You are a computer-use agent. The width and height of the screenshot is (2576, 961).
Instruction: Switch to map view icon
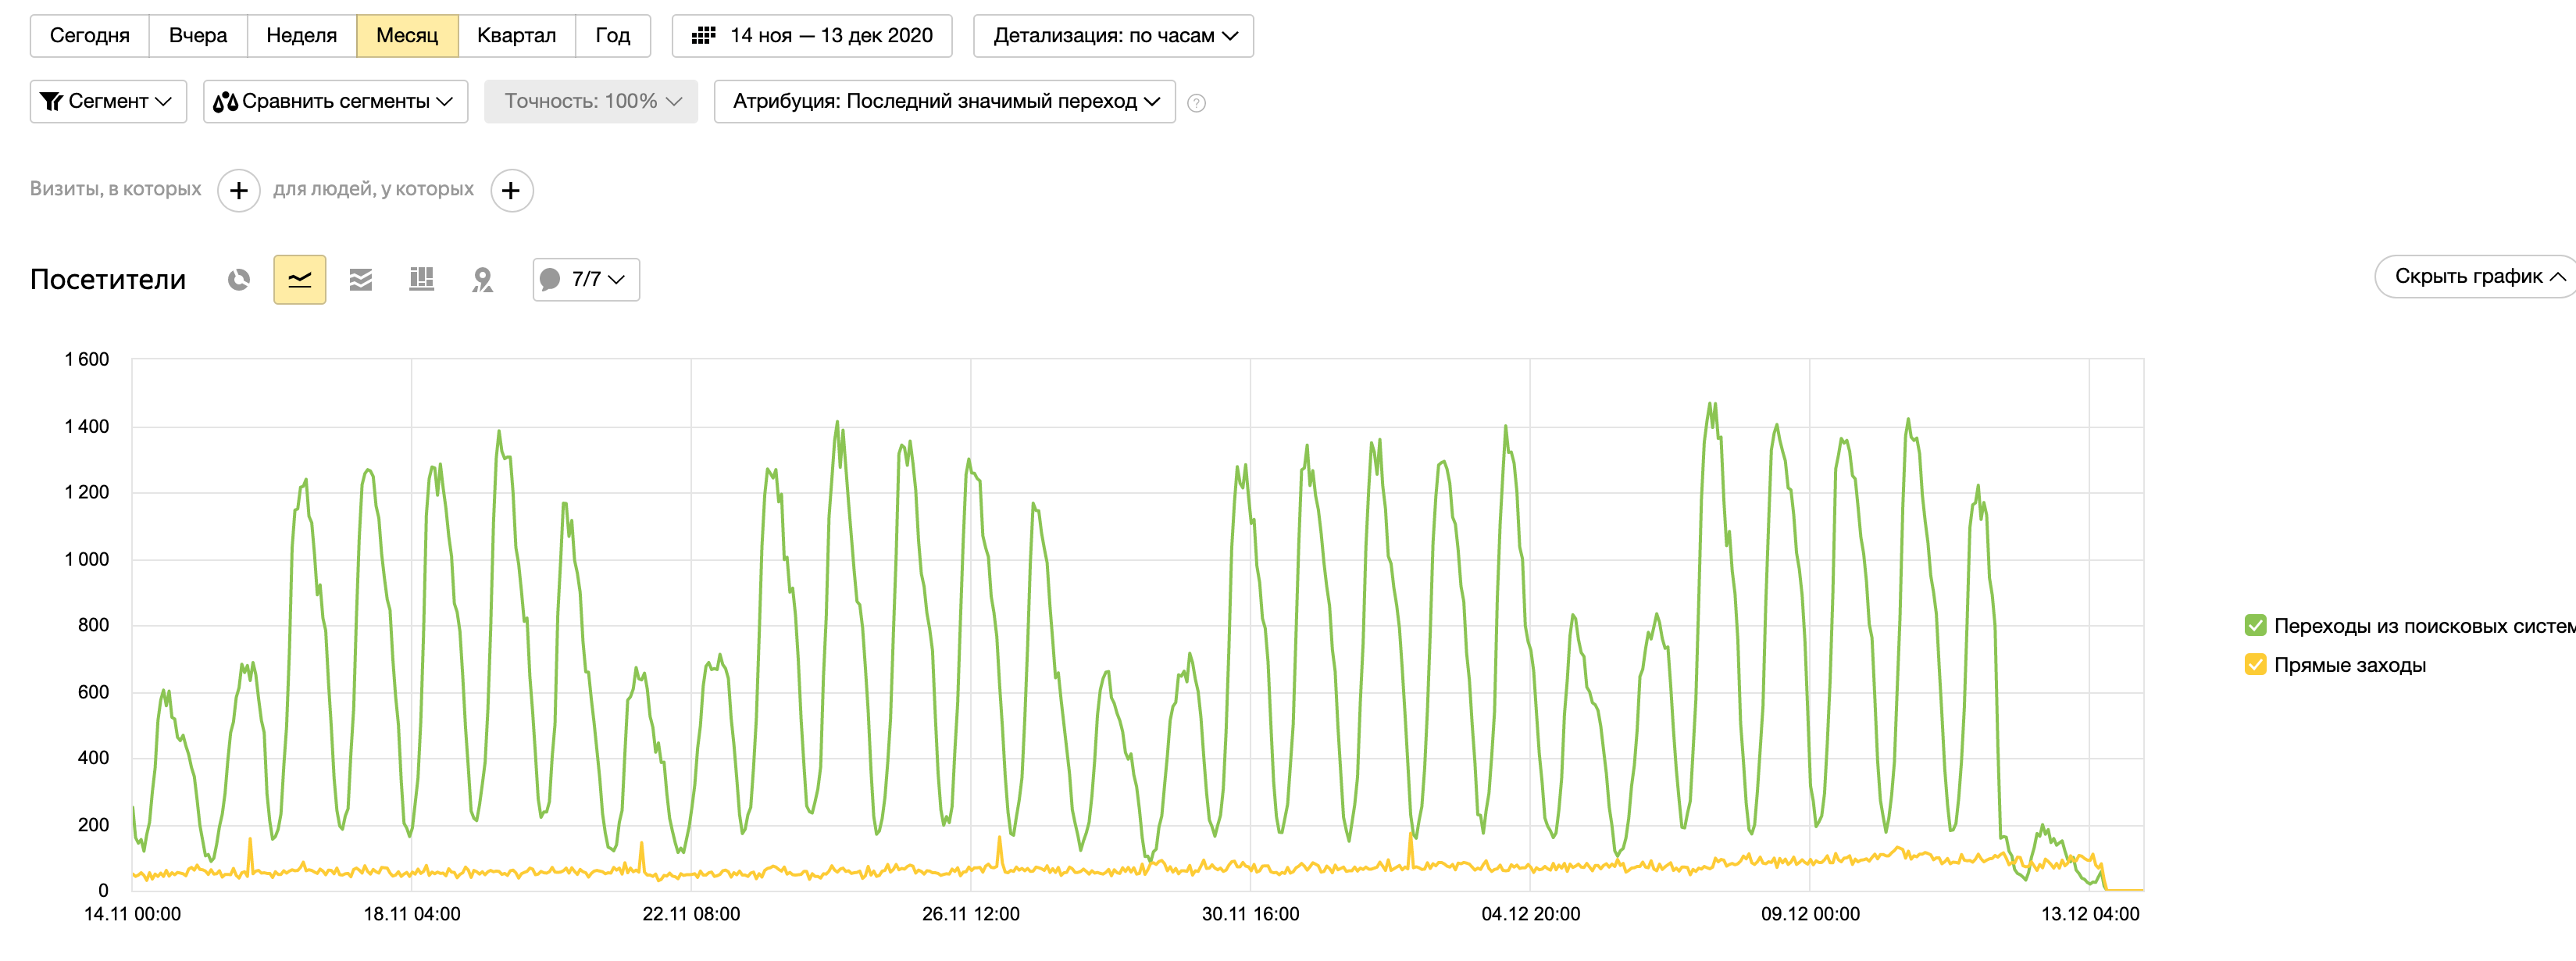pyautogui.click(x=483, y=280)
